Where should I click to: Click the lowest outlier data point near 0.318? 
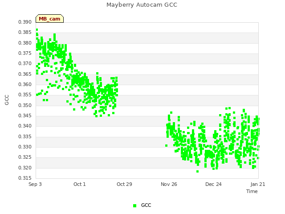tap(198, 171)
